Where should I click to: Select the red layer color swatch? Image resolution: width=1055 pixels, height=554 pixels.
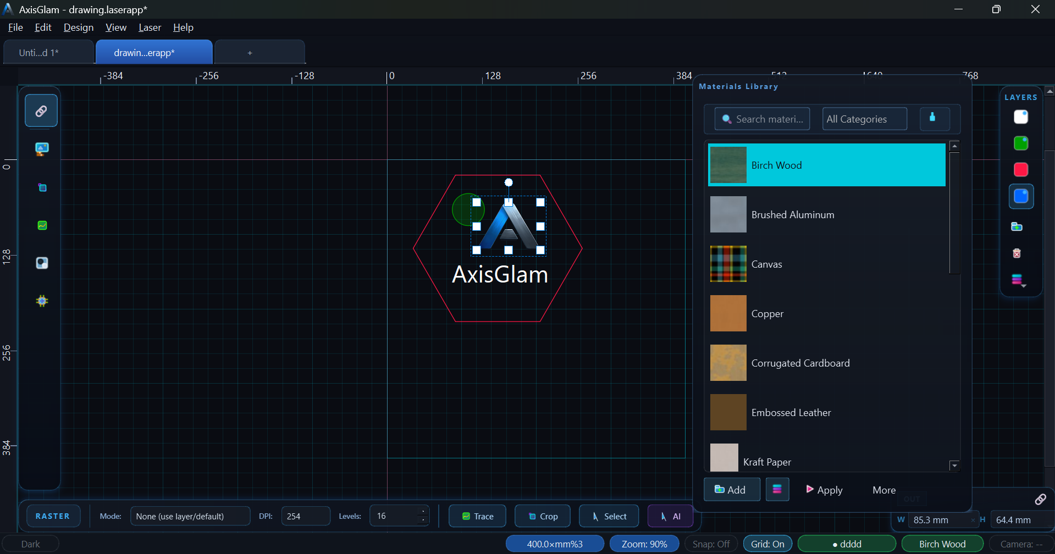[x=1020, y=169]
